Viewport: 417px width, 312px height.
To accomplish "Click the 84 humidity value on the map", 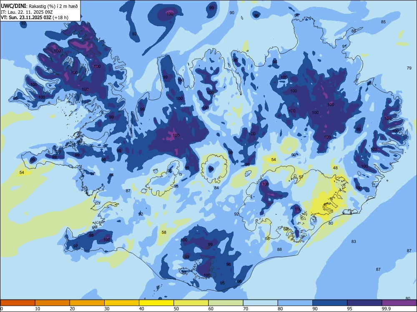I will (216, 188).
